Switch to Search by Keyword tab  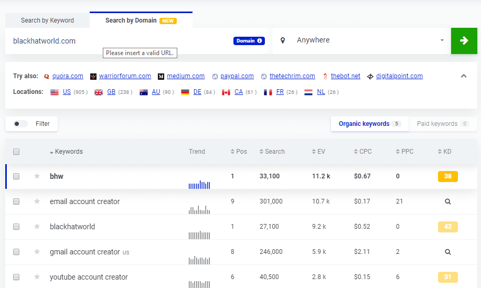pyautogui.click(x=47, y=20)
